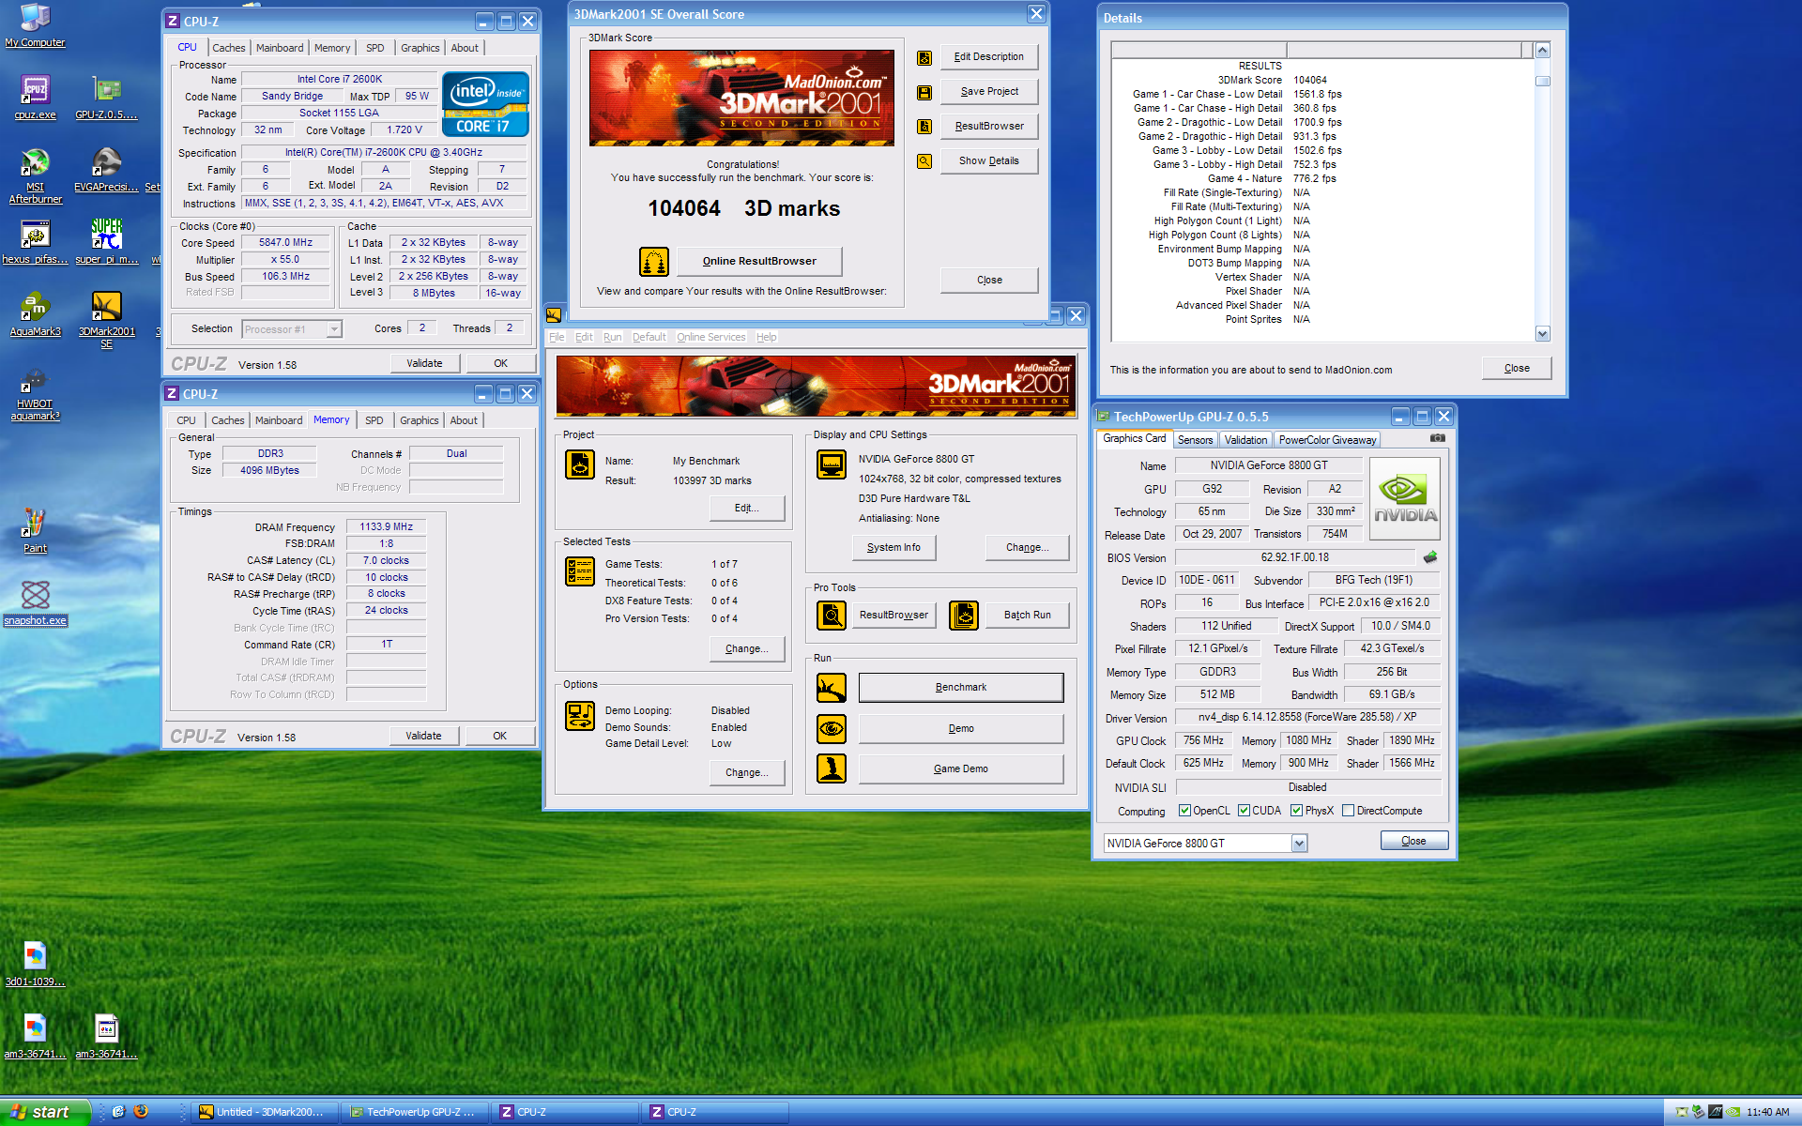Open Paint desktop shortcut
Viewport: 1802px width, 1126px height.
click(x=35, y=531)
